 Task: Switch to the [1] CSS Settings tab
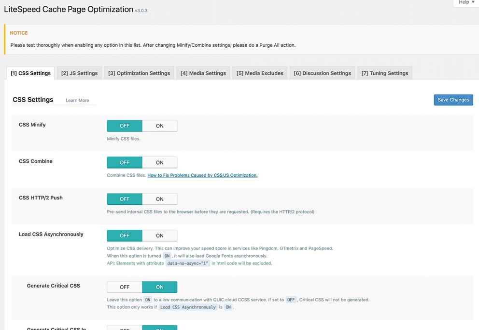tap(30, 73)
